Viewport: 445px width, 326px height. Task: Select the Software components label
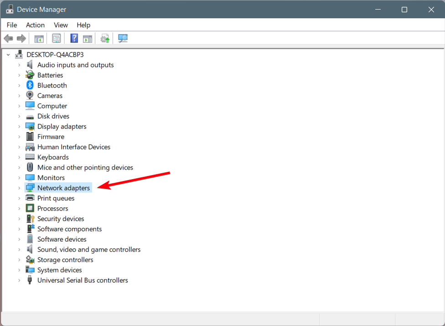coord(69,229)
